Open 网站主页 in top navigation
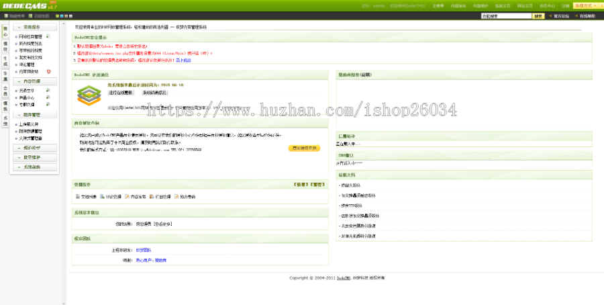The width and height of the screenshot is (604, 305). coord(525,6)
